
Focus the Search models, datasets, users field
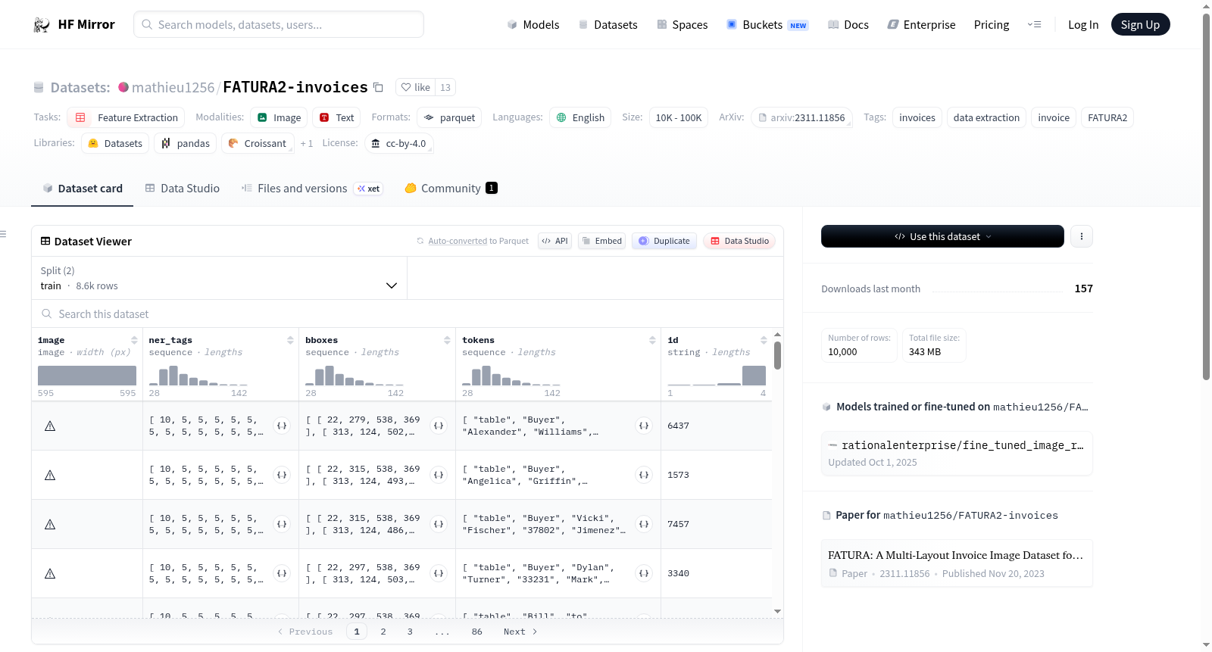tap(279, 24)
